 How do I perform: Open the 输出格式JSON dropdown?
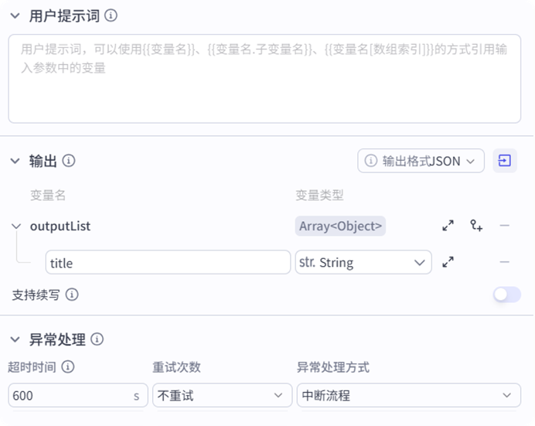[x=421, y=161]
